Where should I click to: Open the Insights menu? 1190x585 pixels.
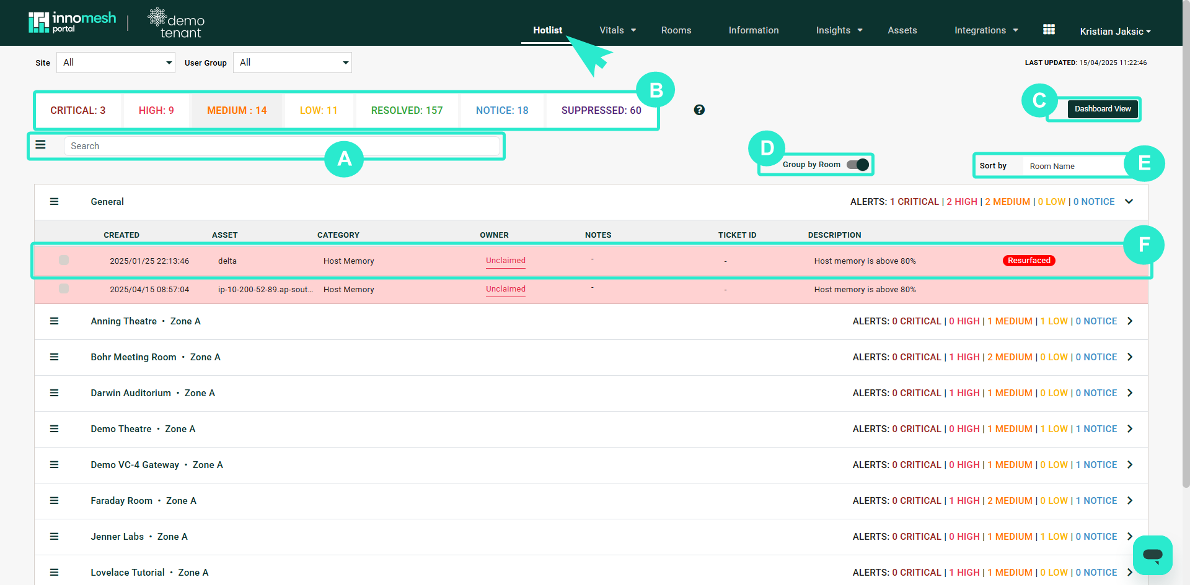click(x=839, y=30)
